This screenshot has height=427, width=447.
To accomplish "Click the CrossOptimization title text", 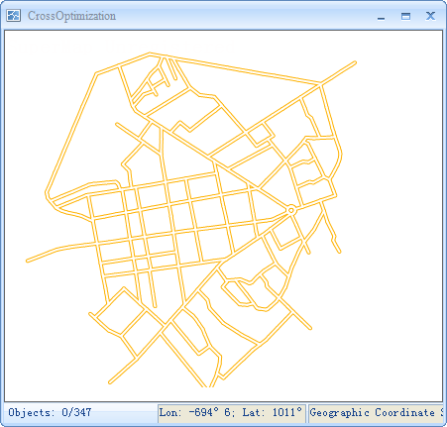I will 71,16.
